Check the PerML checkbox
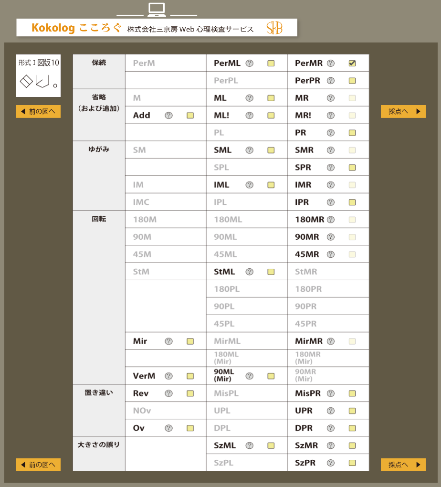This screenshot has width=441, height=487. point(271,64)
